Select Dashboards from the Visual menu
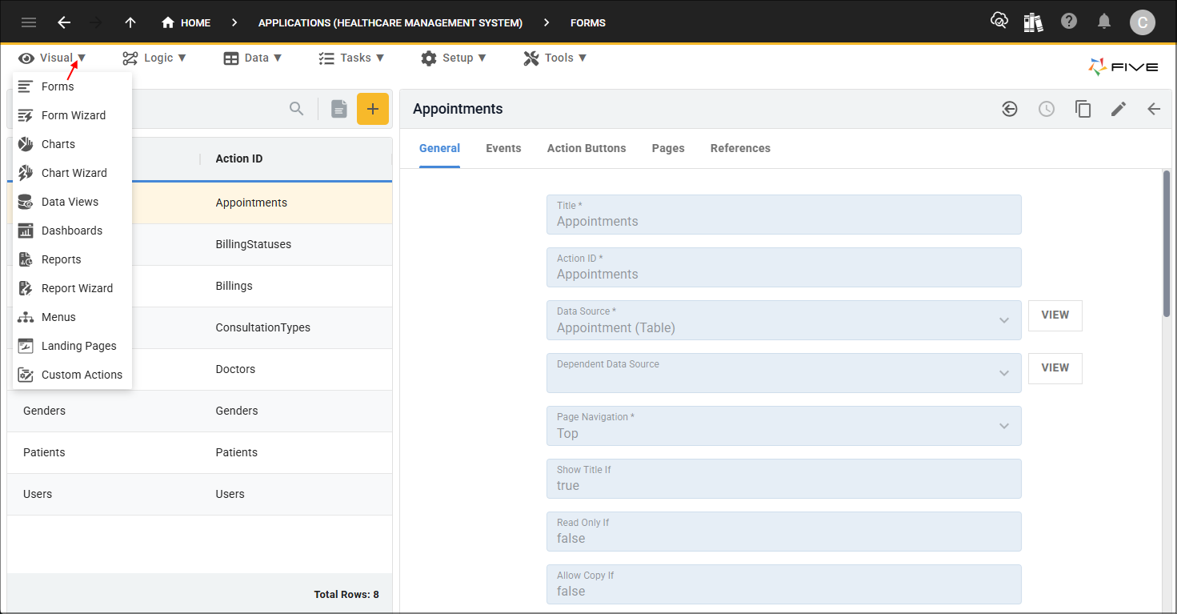 72,231
